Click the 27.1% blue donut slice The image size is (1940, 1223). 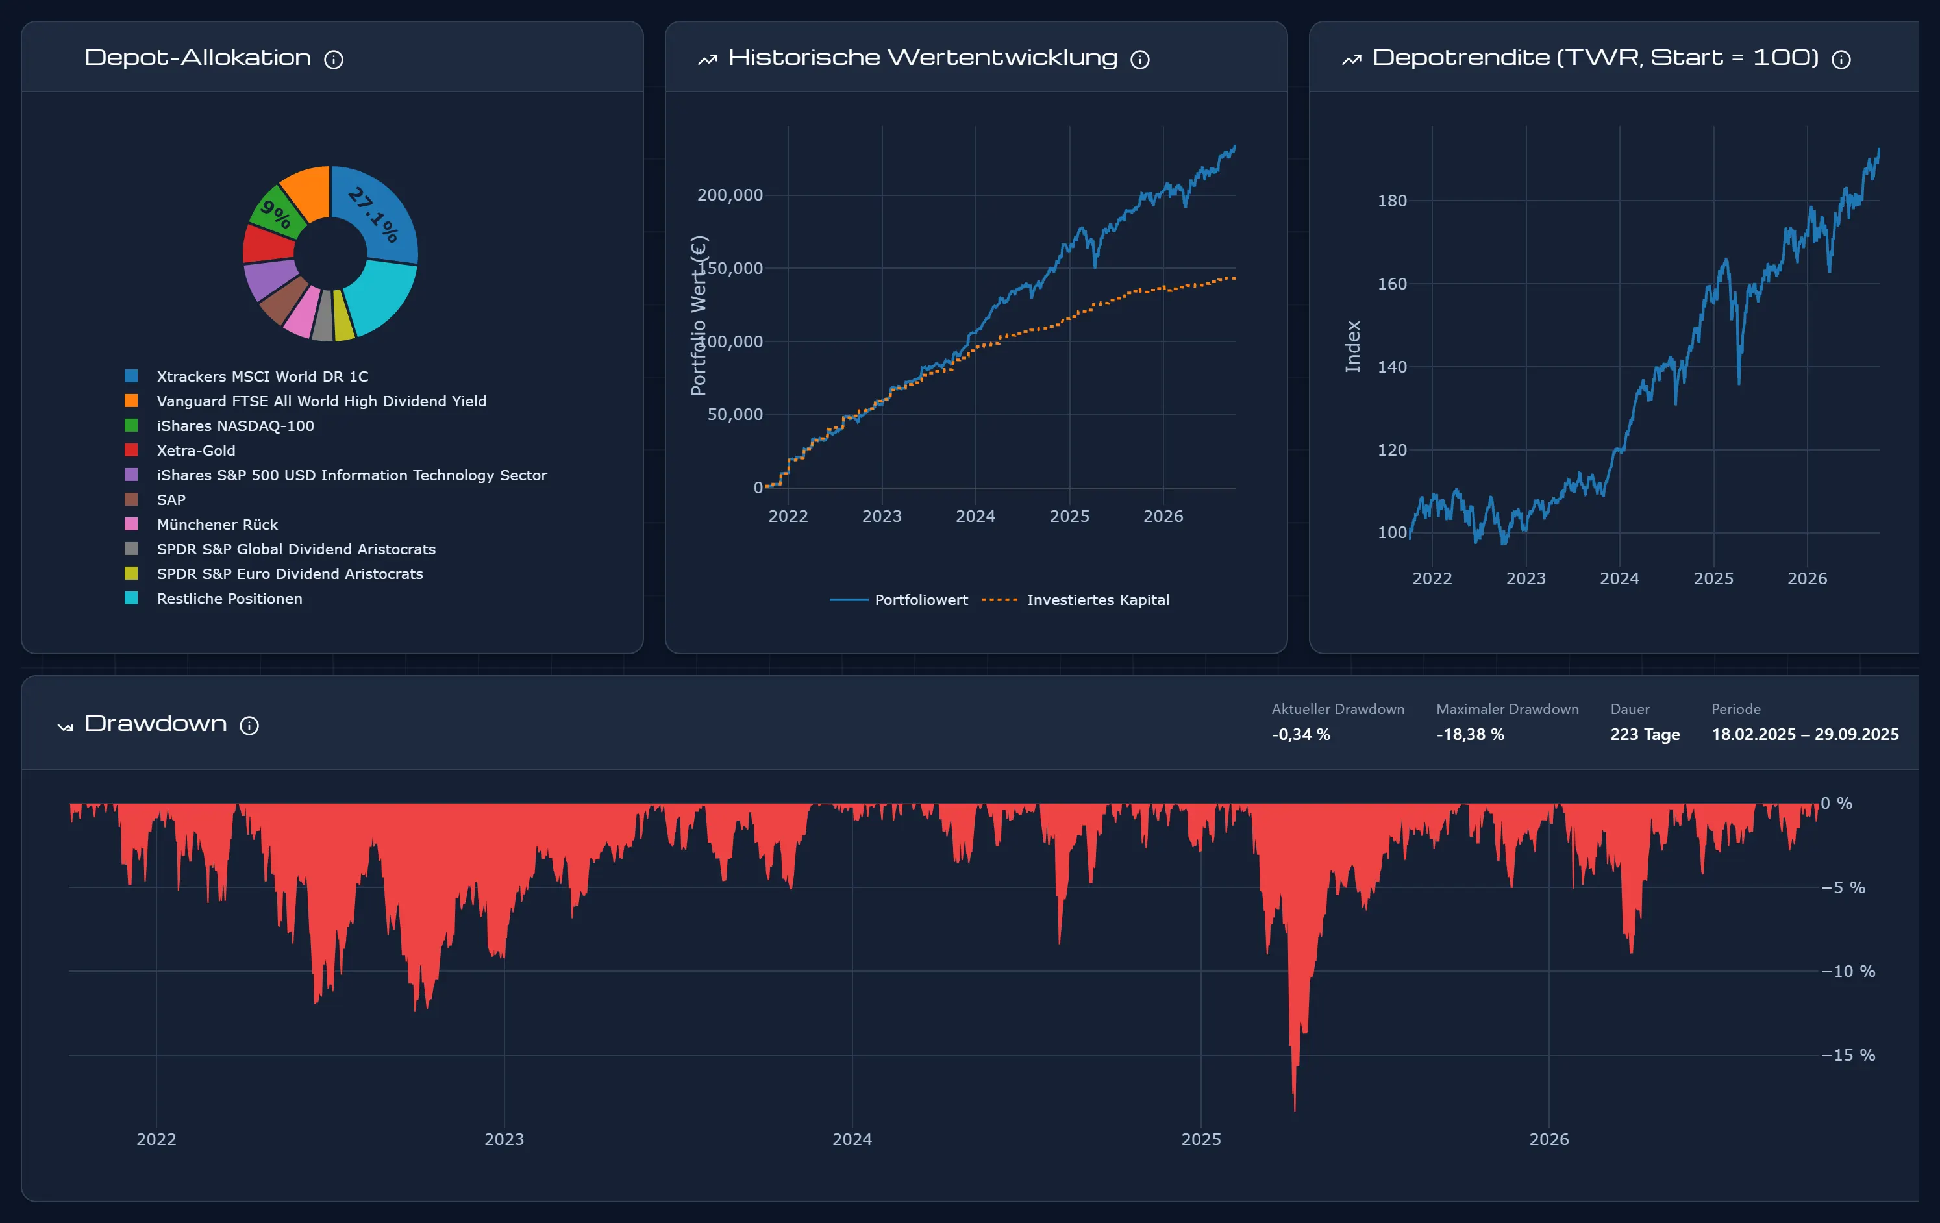coord(375,214)
